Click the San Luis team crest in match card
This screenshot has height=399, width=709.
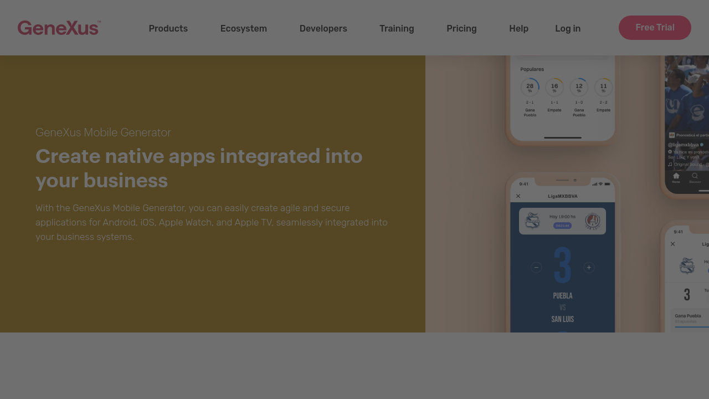[593, 221]
